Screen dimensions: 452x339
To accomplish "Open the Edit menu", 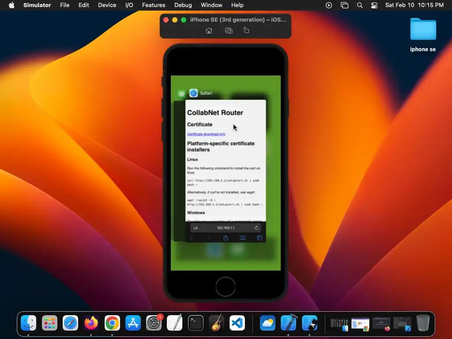I will pyautogui.click(x=83, y=5).
